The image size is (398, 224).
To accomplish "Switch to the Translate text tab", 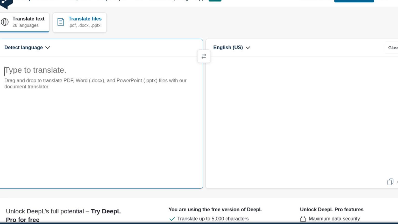I will click(24, 22).
